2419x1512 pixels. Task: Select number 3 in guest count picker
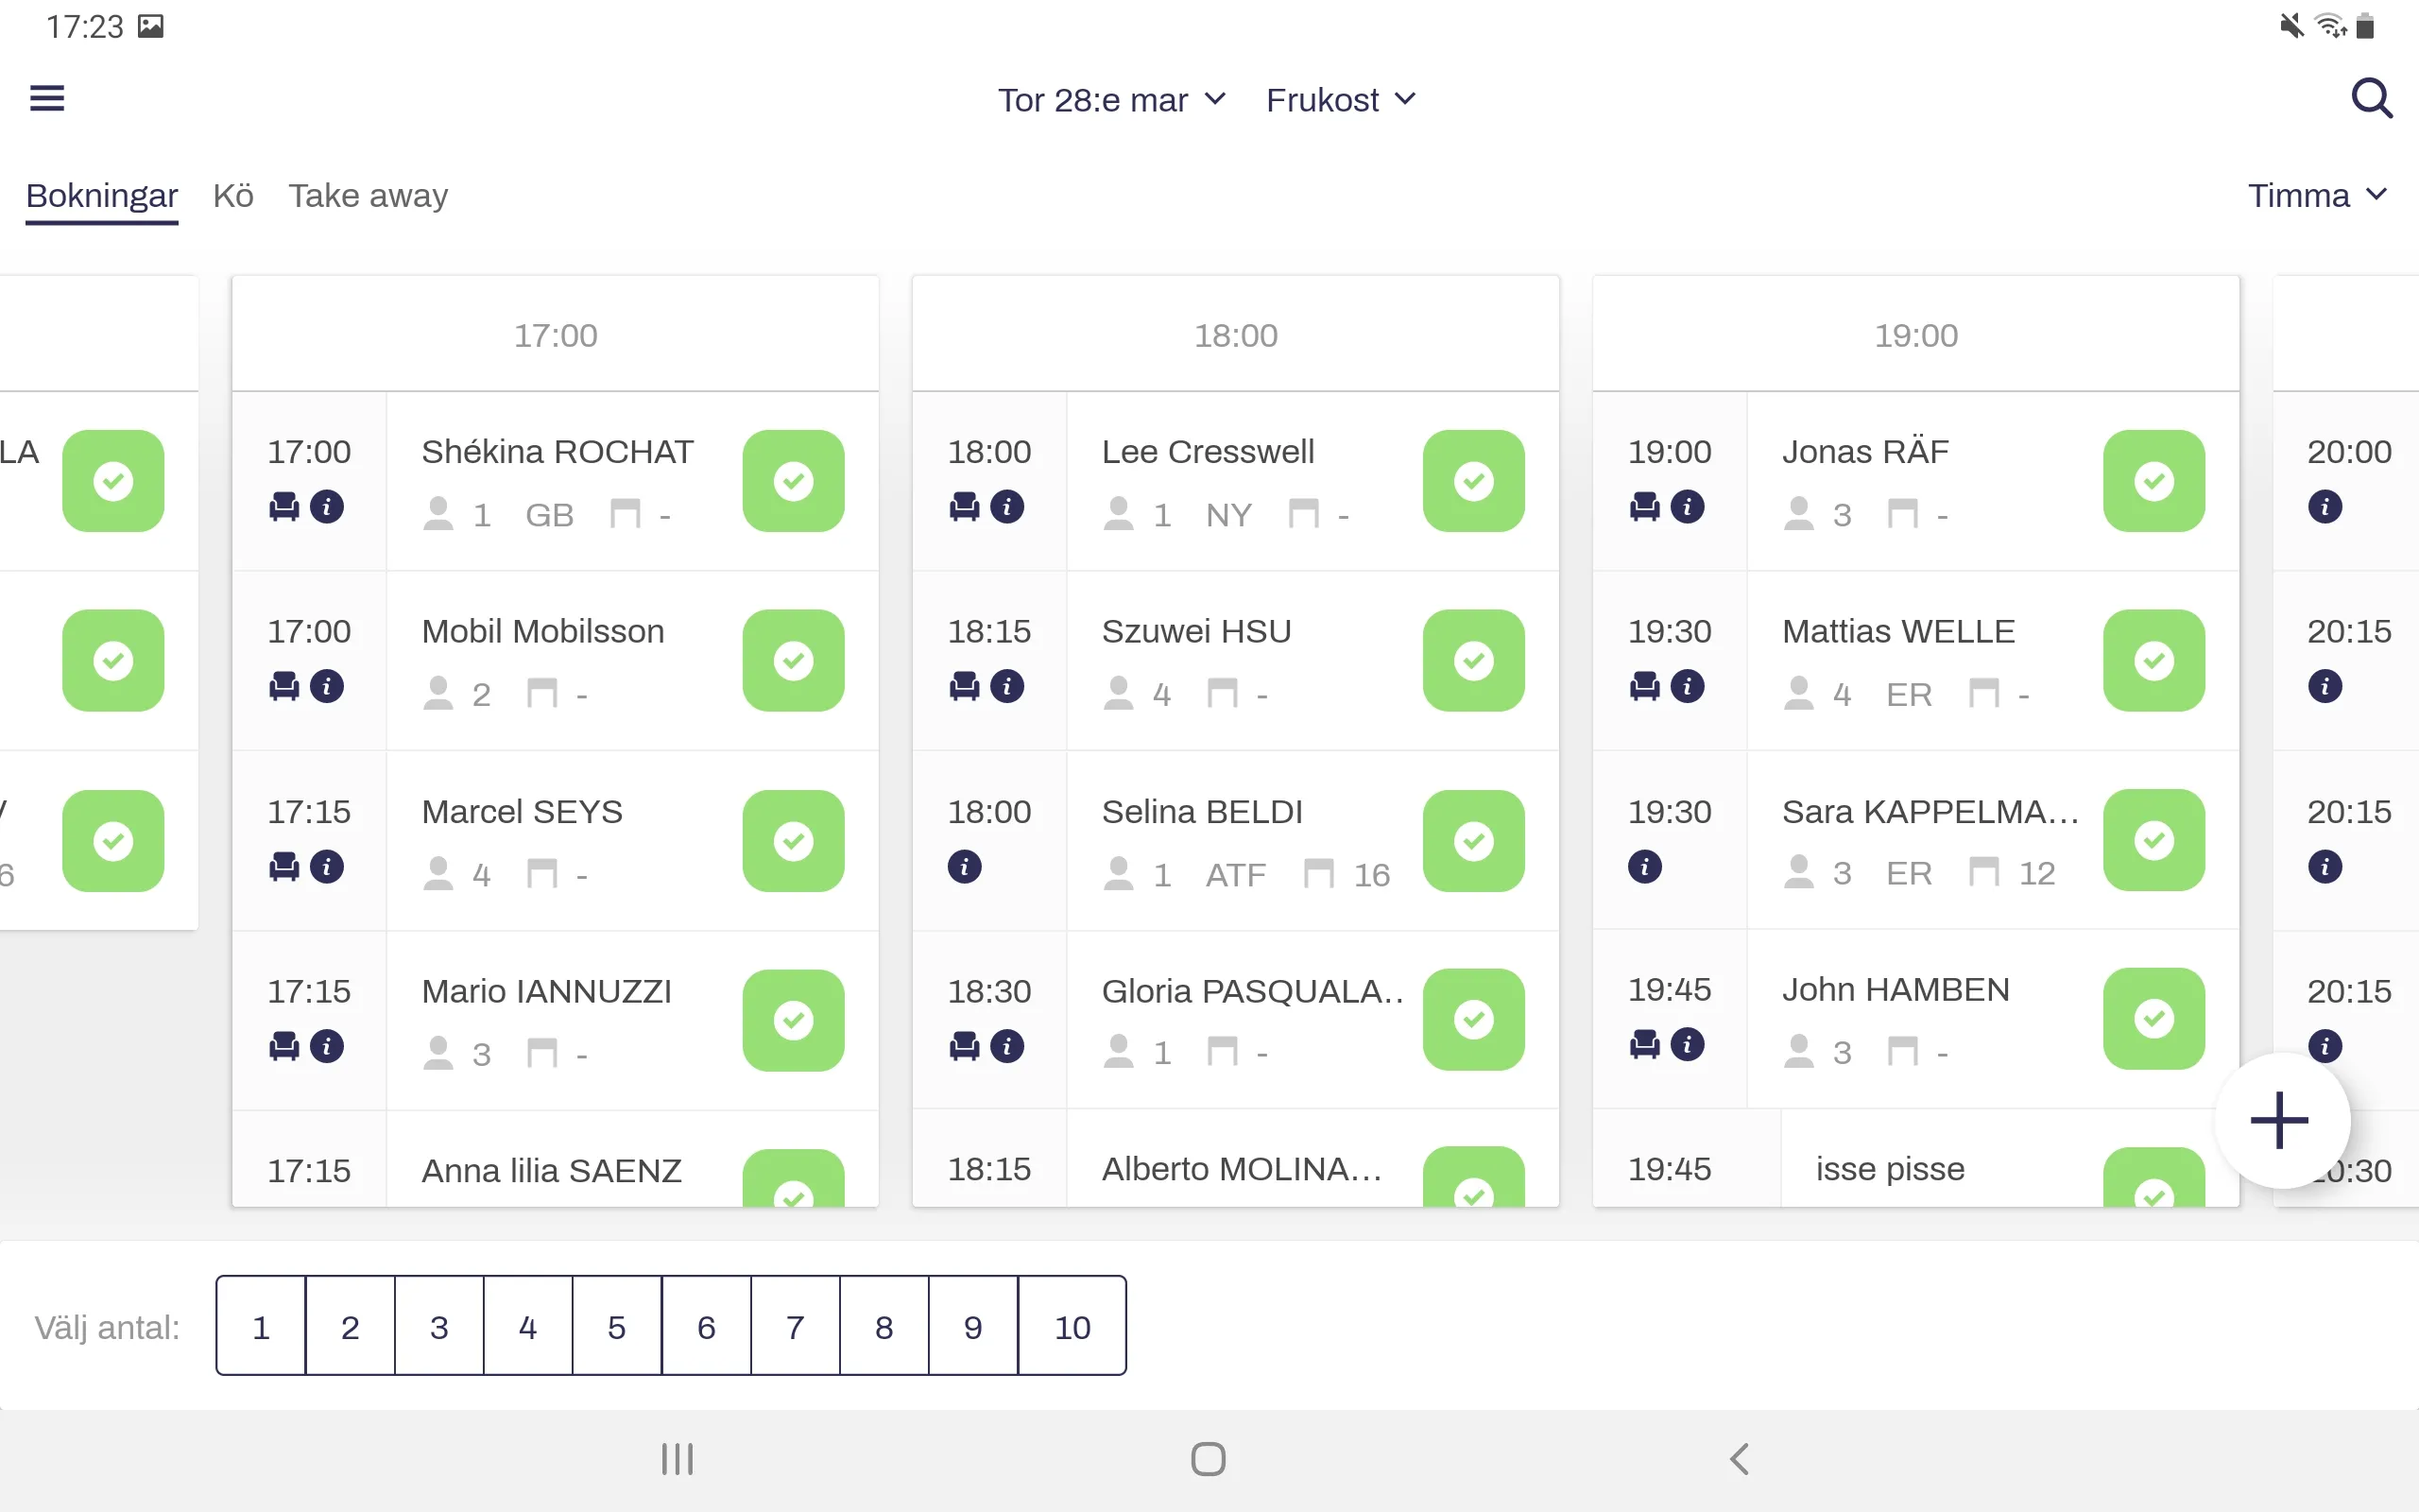pyautogui.click(x=438, y=1326)
